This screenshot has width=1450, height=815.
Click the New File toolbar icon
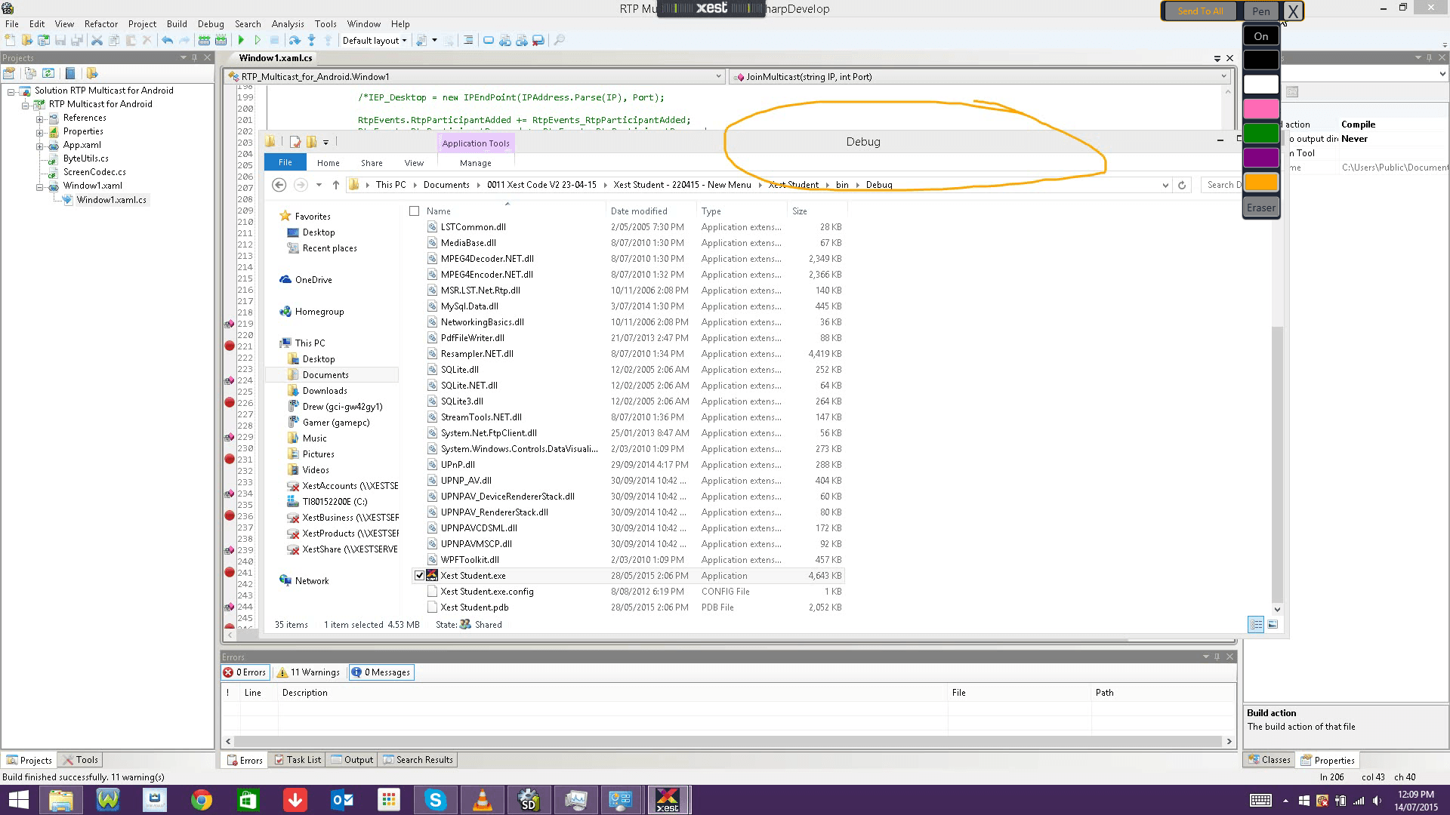10,40
